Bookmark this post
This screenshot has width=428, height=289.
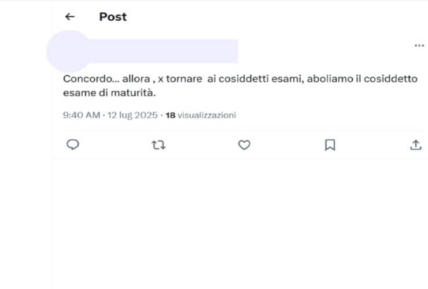coord(330,145)
